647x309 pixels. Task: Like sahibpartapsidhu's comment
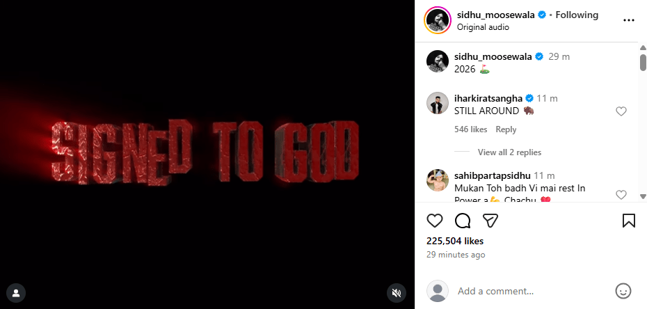tap(621, 195)
